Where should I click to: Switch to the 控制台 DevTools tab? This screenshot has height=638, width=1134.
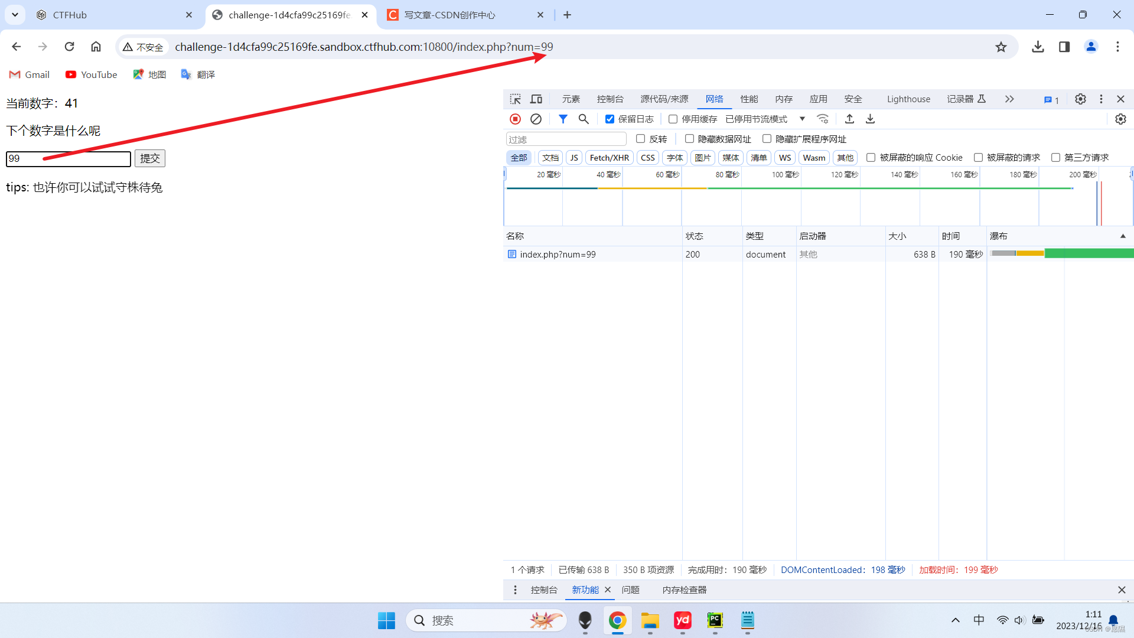pos(610,99)
